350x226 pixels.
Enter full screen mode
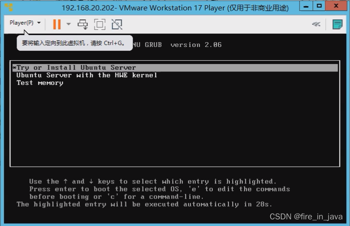100,24
